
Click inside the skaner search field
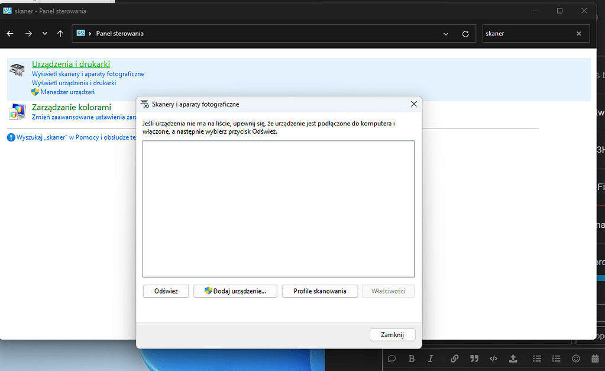[x=526, y=34]
